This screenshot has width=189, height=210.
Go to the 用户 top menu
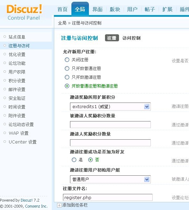(132, 9)
